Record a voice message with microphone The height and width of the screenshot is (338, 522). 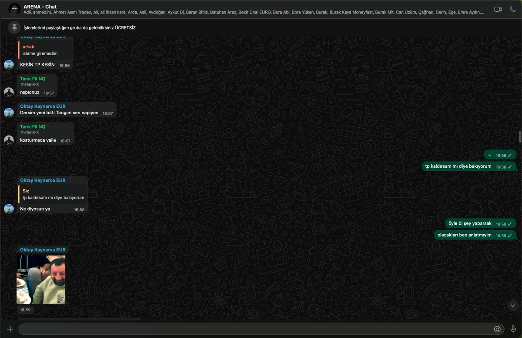coord(513,329)
